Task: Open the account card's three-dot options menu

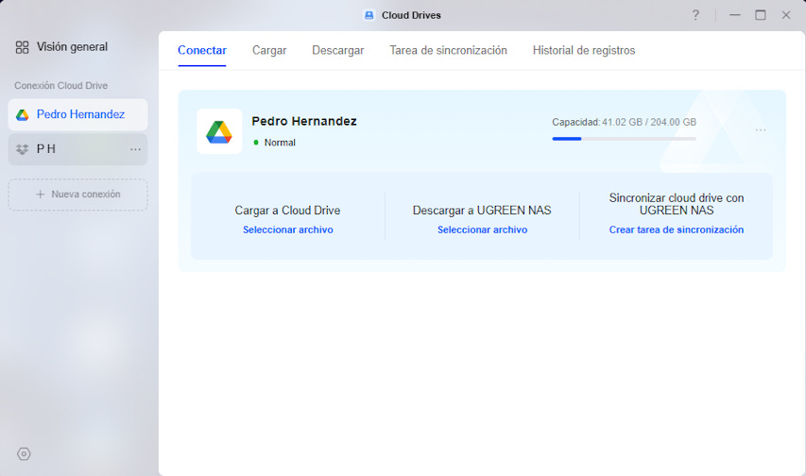Action: coord(761,130)
